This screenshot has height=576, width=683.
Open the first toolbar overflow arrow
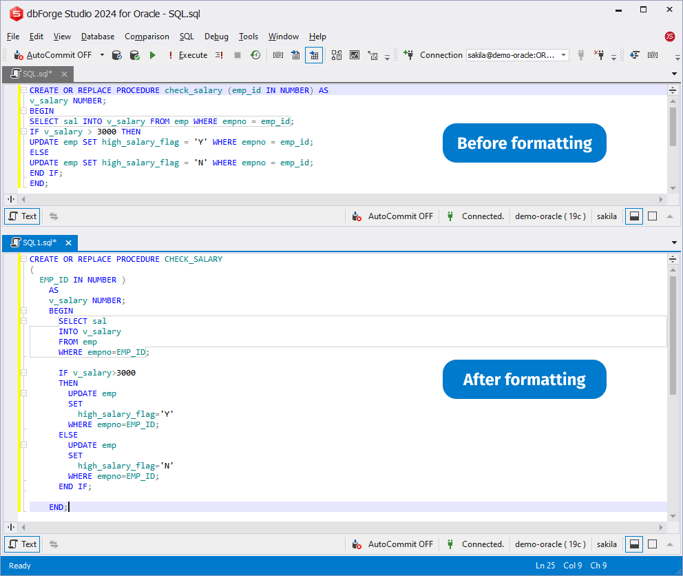point(387,56)
